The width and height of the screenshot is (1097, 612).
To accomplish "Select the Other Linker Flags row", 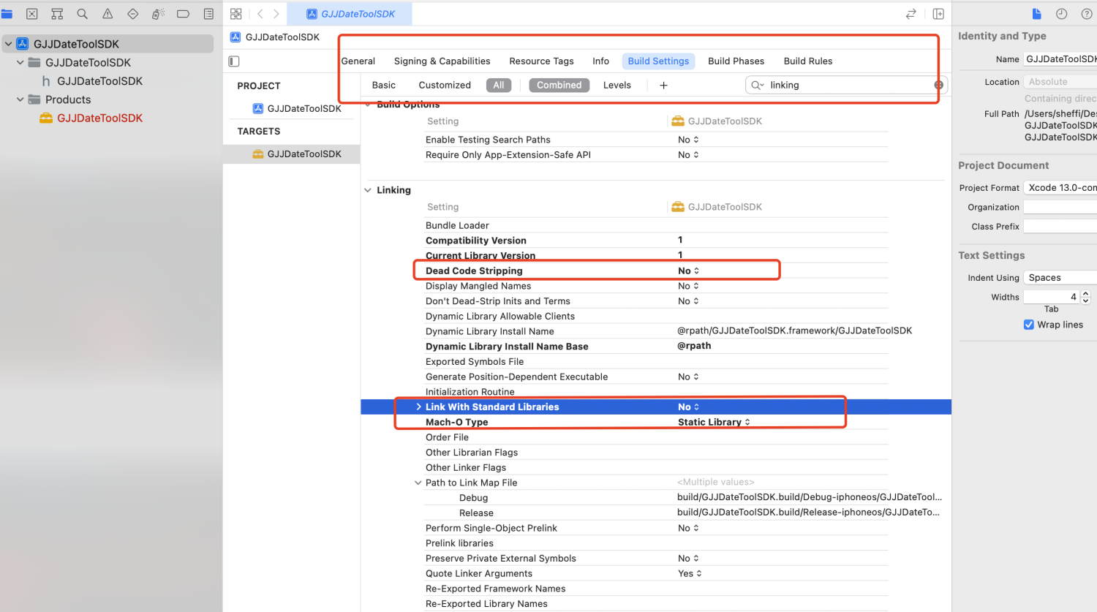I will pyautogui.click(x=656, y=468).
